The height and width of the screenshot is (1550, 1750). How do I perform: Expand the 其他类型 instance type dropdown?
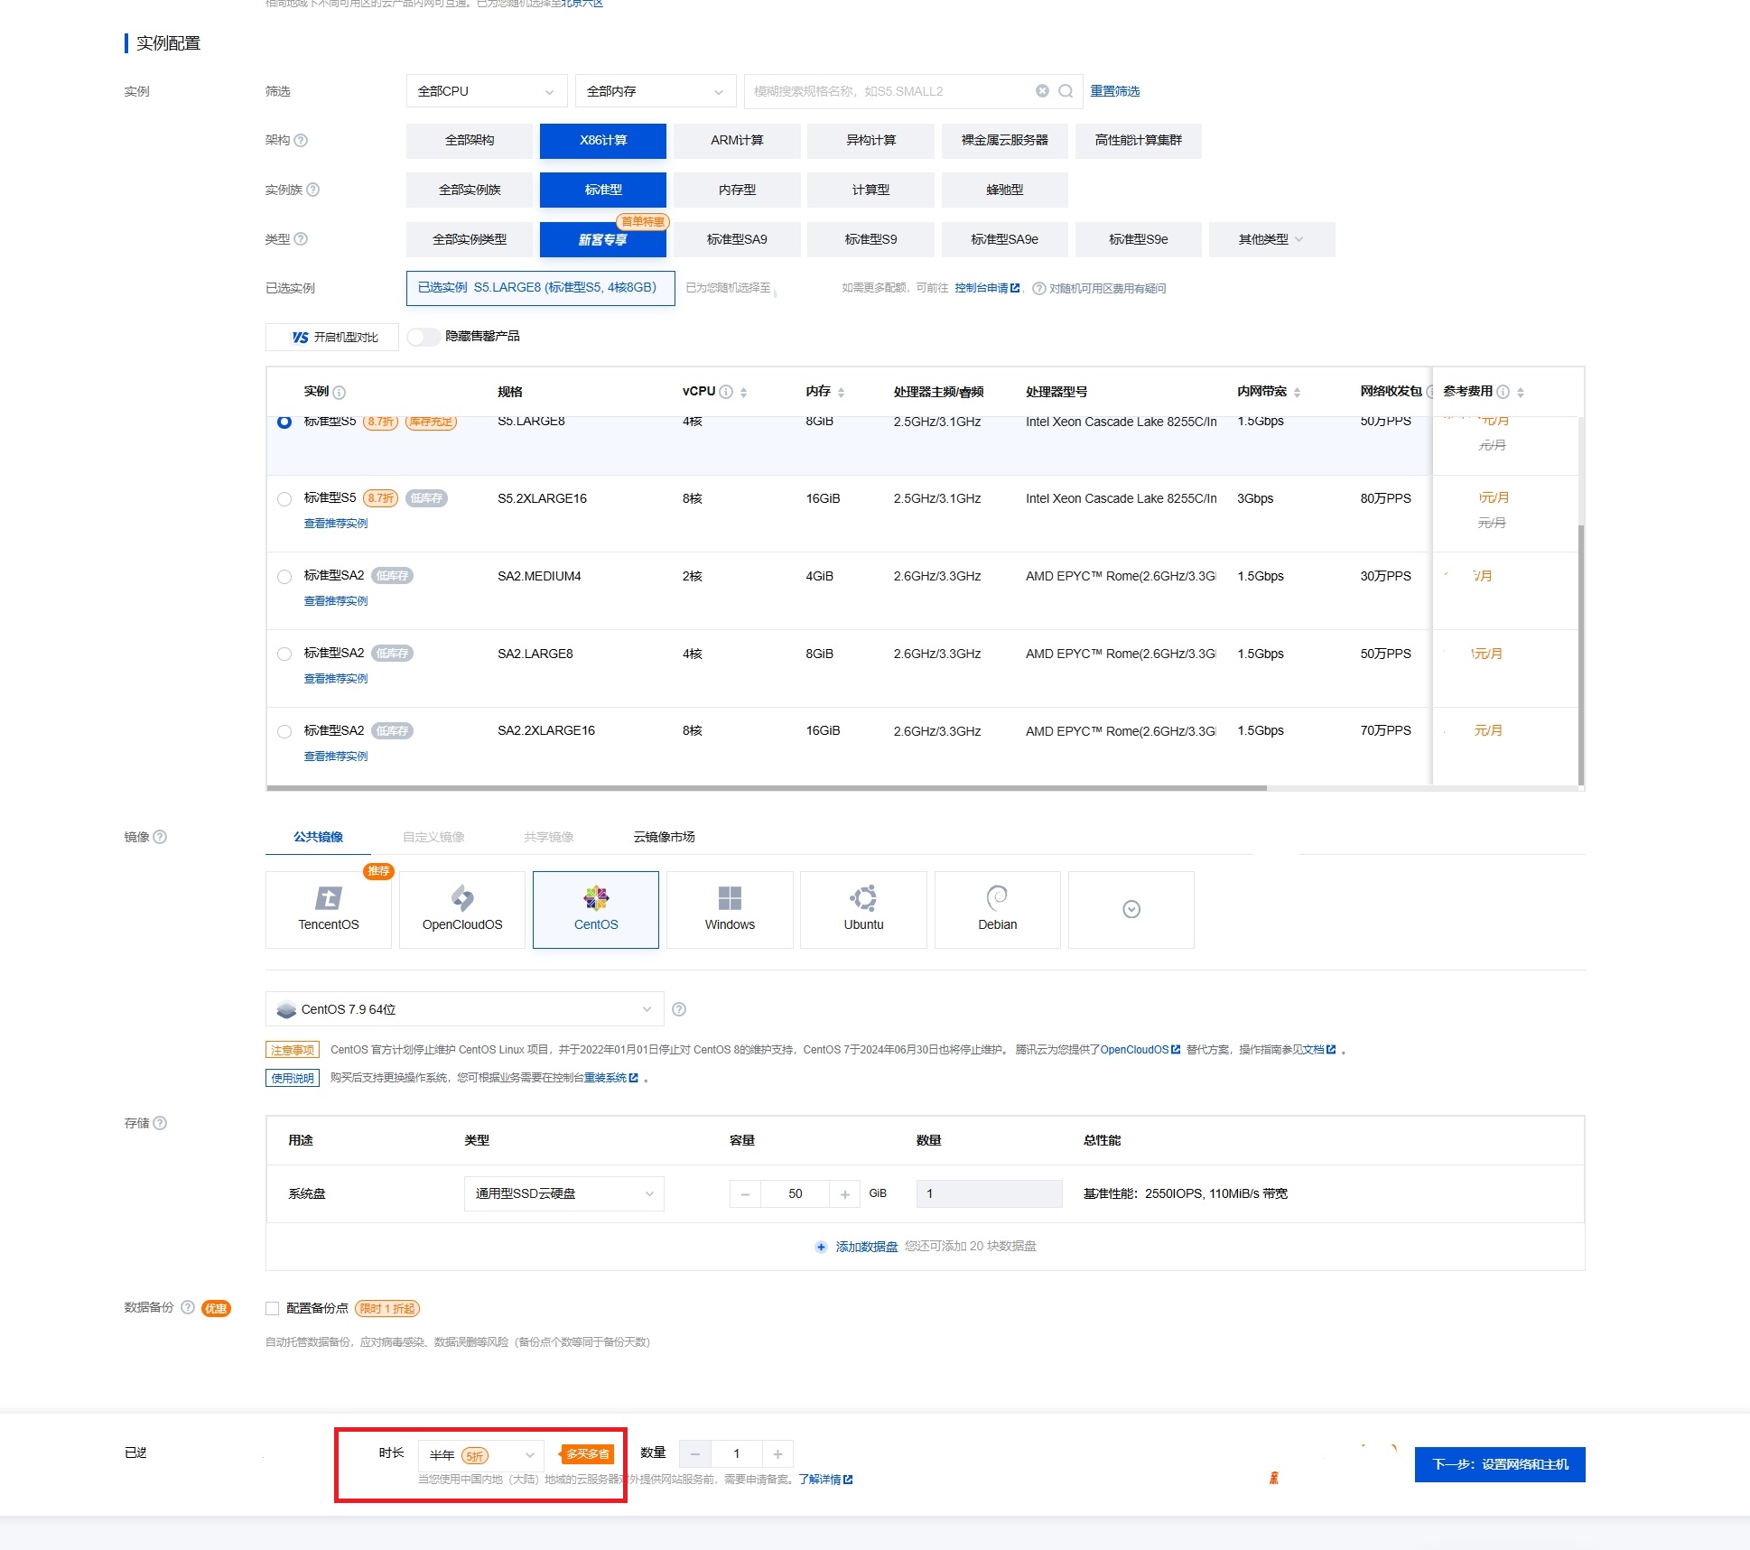coord(1271,239)
